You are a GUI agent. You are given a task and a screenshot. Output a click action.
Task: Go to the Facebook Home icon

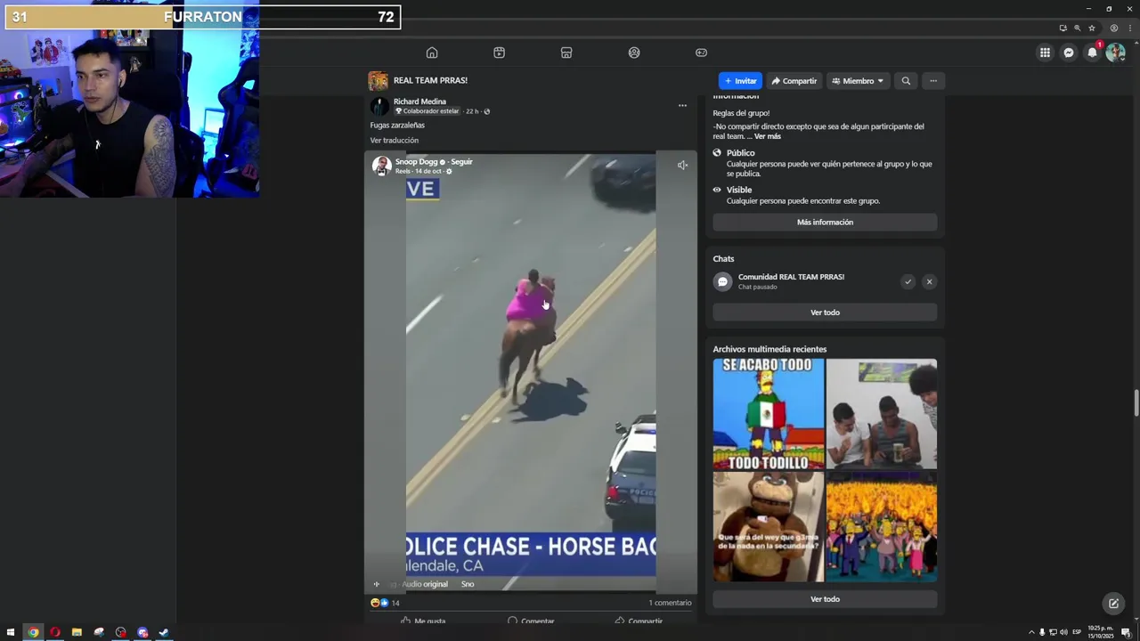[432, 53]
